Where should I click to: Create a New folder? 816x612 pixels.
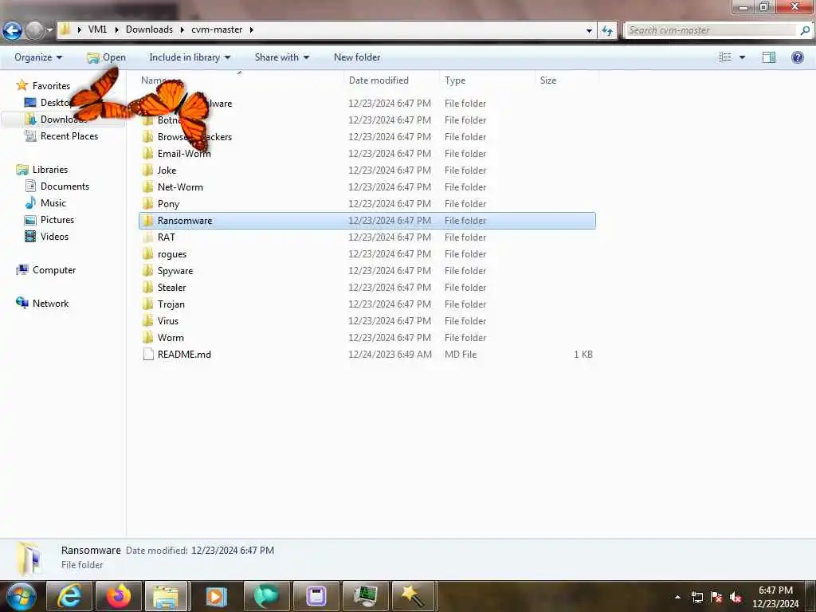(357, 57)
